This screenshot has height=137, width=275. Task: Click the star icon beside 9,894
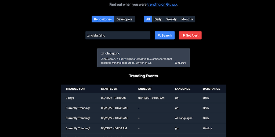tap(176, 63)
